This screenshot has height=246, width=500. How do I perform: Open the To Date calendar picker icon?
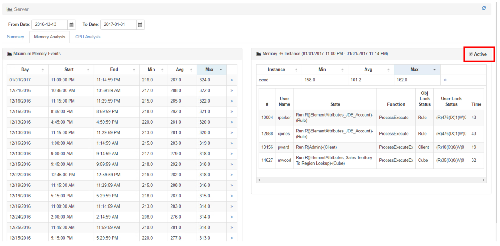[x=140, y=24]
